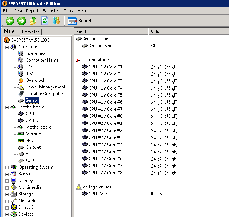Open the users toolbar icon
This screenshot has height=217, width=229.
point(57,21)
